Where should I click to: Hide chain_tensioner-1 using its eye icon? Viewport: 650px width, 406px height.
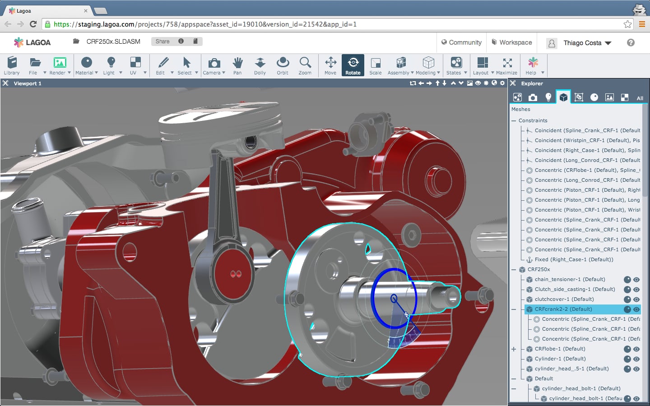636,280
